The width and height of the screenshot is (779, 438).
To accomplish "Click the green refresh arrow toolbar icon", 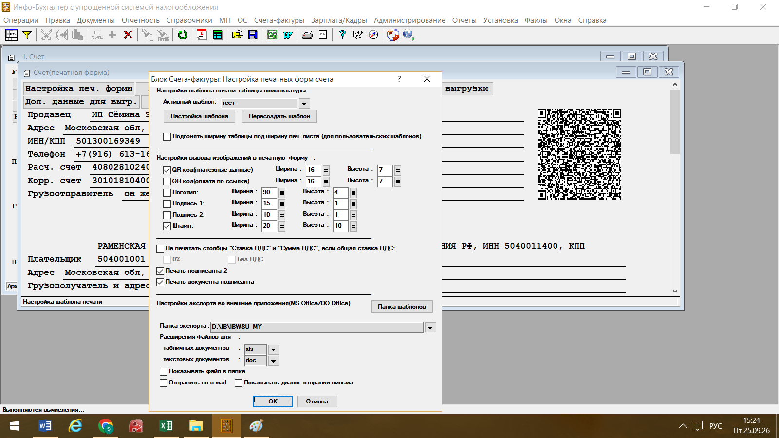I will click(x=183, y=35).
